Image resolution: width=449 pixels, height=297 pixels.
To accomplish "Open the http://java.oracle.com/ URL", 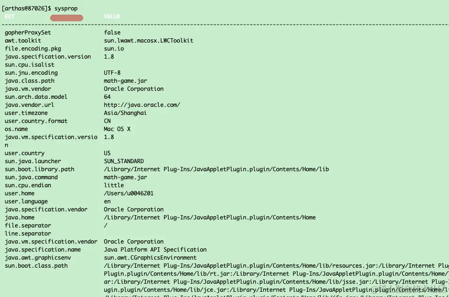I will (x=142, y=105).
